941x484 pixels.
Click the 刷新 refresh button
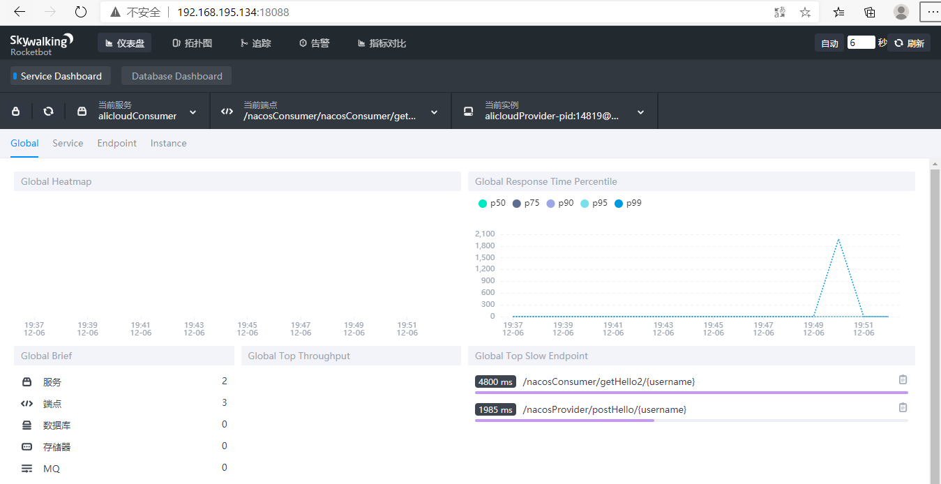909,43
